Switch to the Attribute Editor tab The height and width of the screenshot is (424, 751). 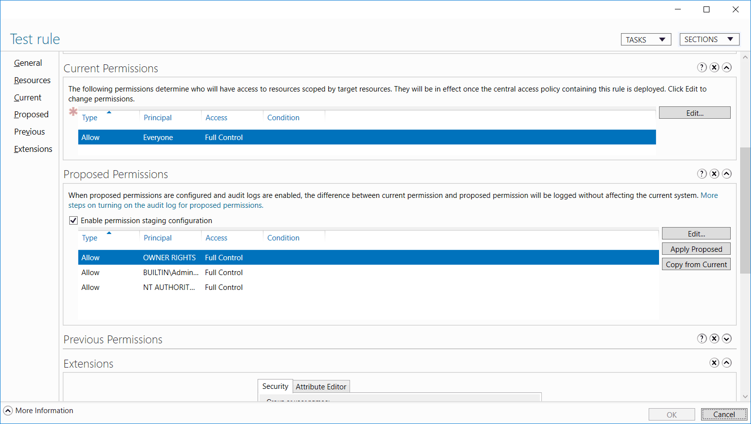(x=321, y=386)
